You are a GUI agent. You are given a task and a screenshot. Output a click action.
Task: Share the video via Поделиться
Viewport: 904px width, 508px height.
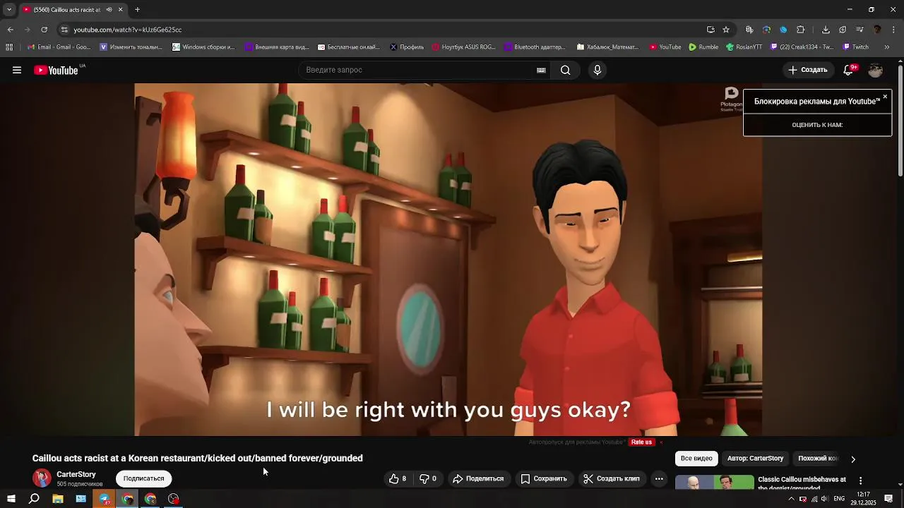point(478,478)
